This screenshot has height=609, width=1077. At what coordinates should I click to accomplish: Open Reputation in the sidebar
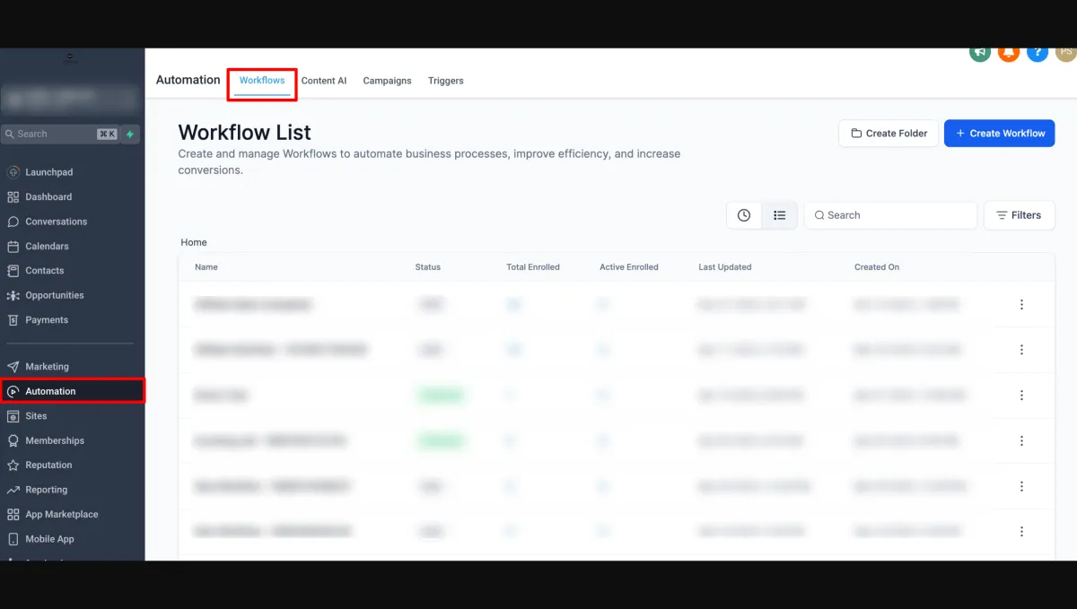pos(48,465)
